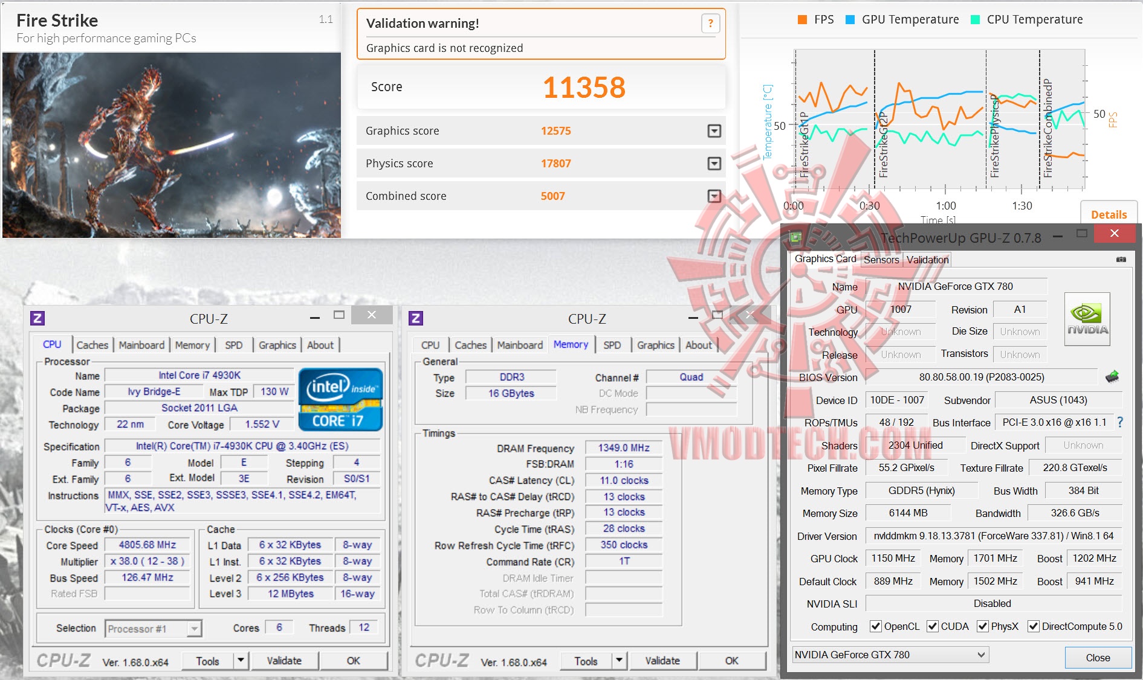The height and width of the screenshot is (680, 1143).
Task: Click the DRAM Frequency value field
Action: [x=624, y=447]
